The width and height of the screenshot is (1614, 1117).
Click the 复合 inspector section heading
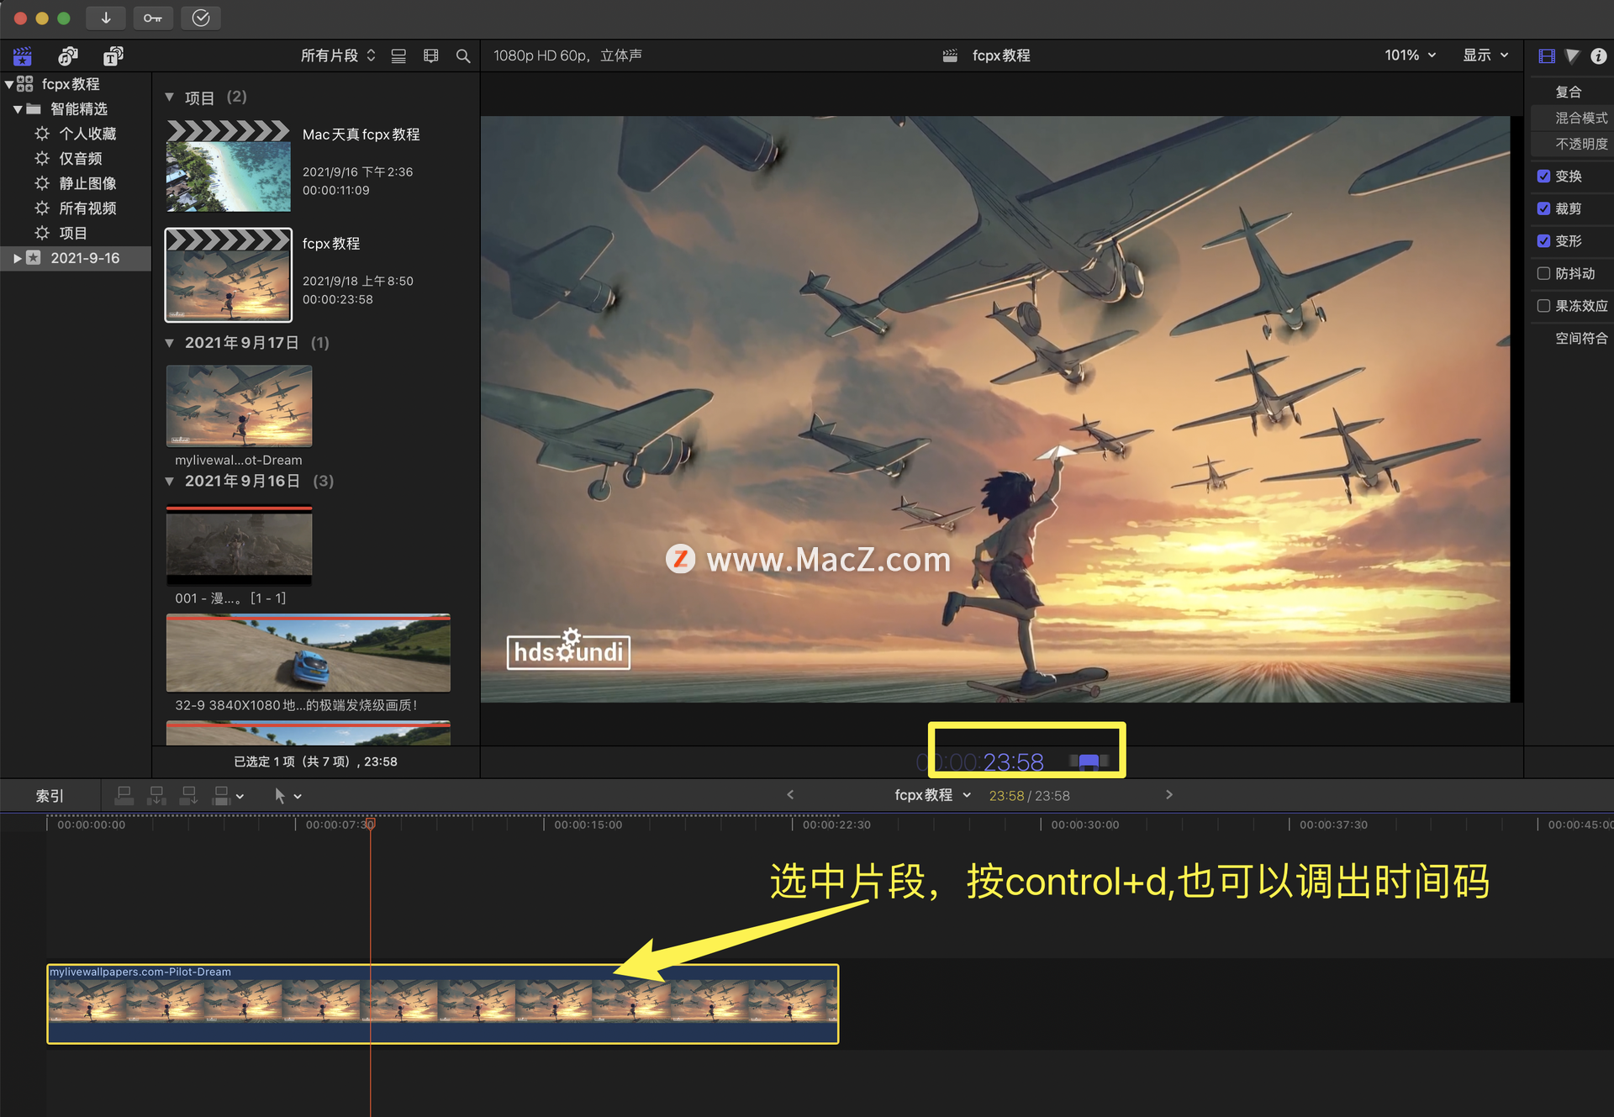pos(1569,92)
